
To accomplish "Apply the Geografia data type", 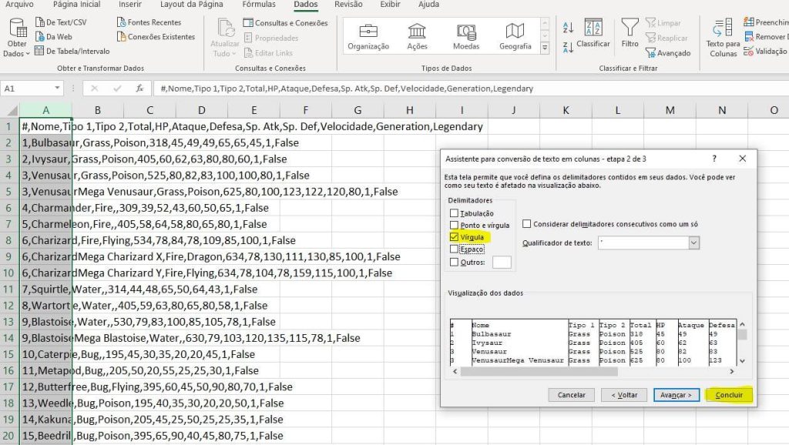I will pos(515,37).
